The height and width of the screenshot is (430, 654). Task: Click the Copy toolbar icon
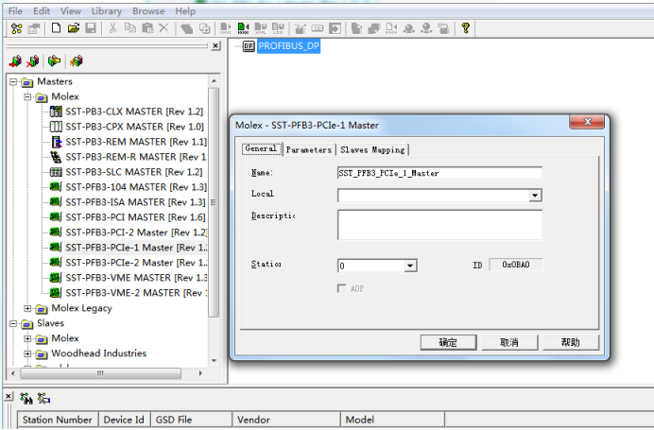click(130, 28)
